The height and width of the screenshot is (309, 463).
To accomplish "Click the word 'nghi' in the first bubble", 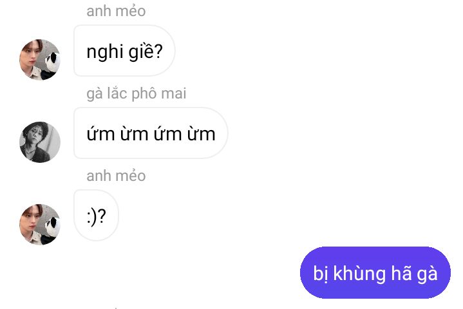I will 105,52.
